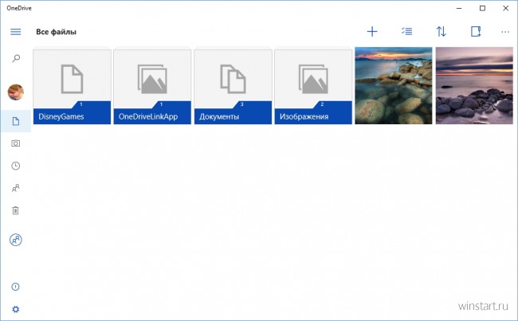This screenshot has height=321, width=518.
Task: Click the search magnifier icon
Action: (16, 58)
